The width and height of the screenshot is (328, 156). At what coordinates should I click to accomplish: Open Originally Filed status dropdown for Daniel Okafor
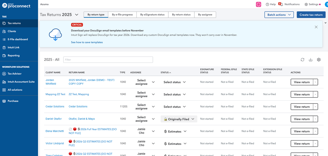(x=179, y=119)
